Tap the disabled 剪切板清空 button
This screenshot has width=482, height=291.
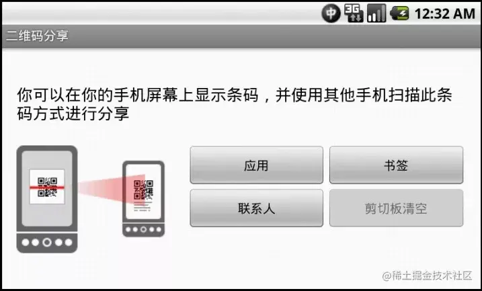click(396, 208)
